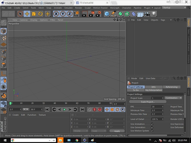Click the green timeline playhead marker
Image resolution: width=191 pixels, height=143 pixels.
point(10,103)
